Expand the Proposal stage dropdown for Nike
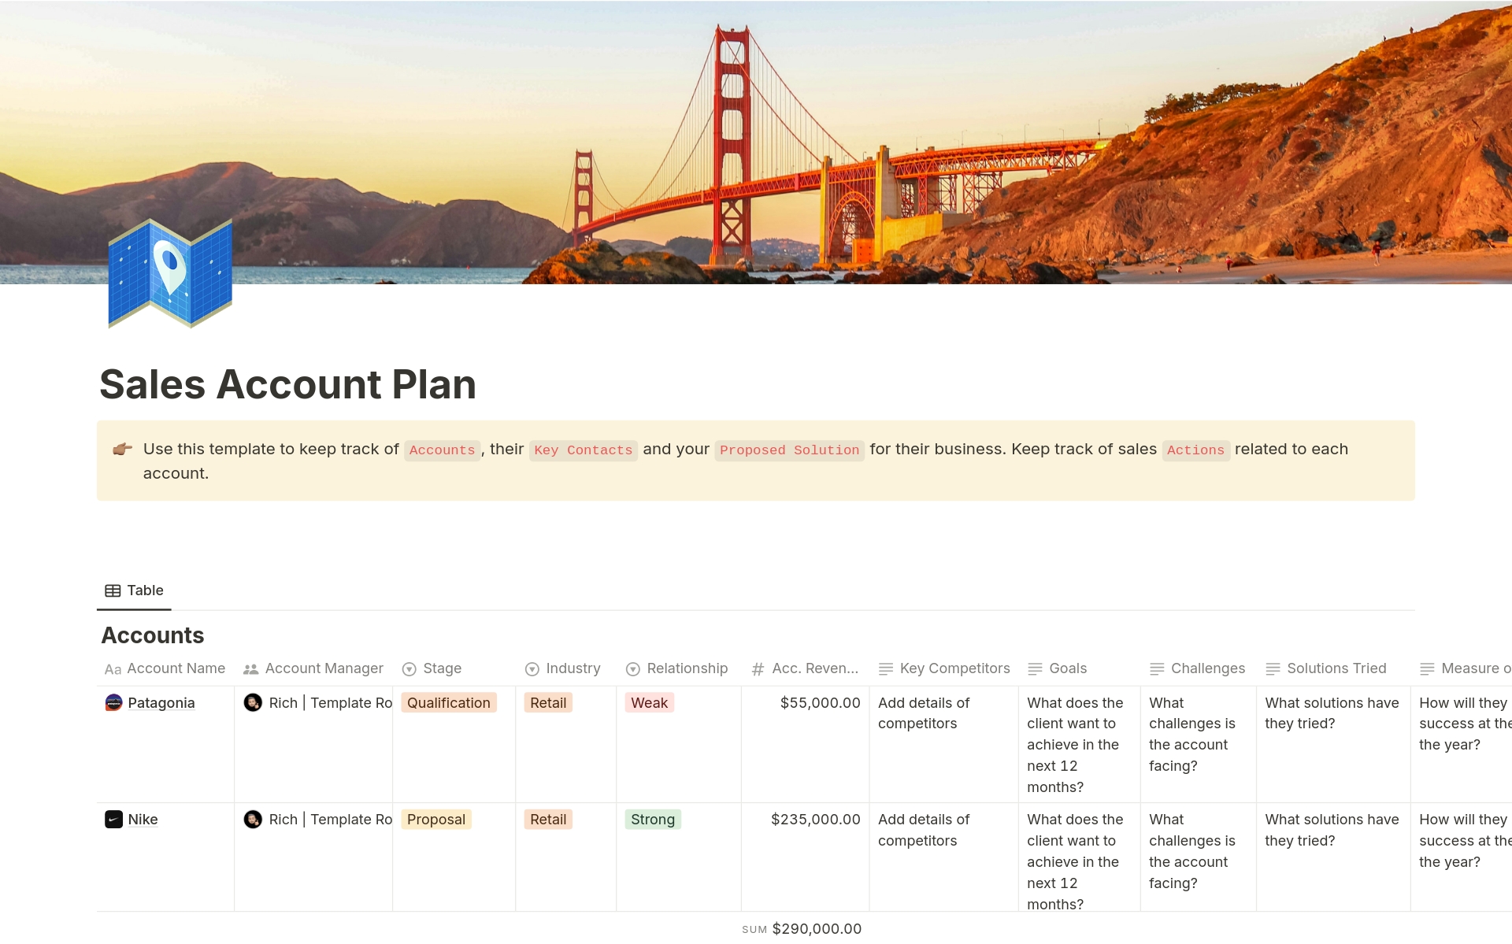This screenshot has height=944, width=1512. coord(435,818)
